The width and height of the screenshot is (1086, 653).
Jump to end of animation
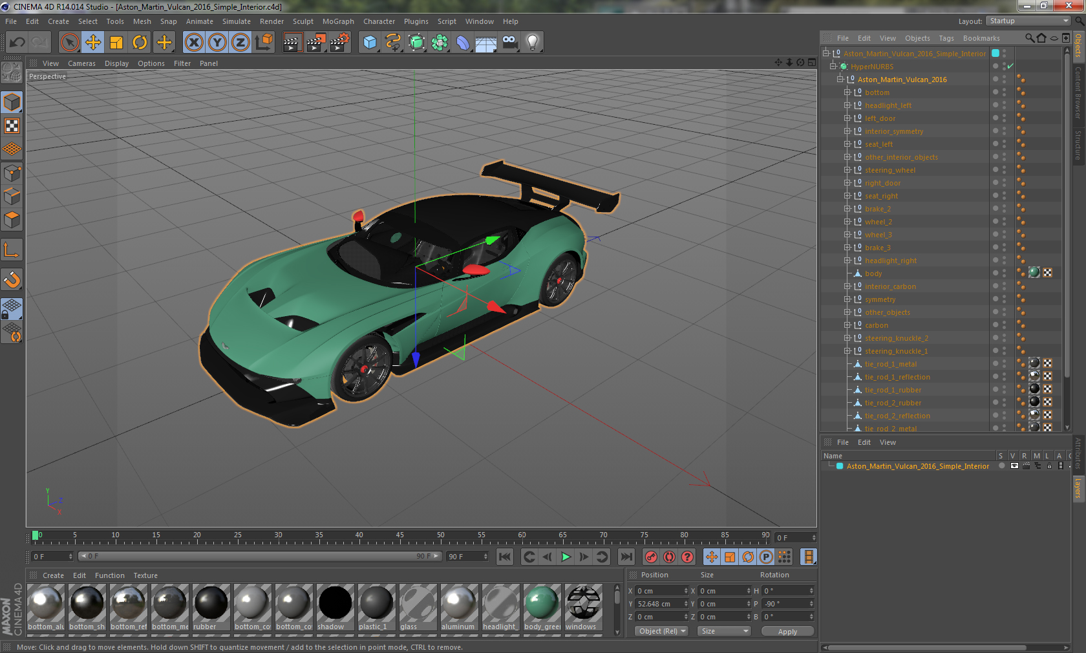pyautogui.click(x=626, y=557)
